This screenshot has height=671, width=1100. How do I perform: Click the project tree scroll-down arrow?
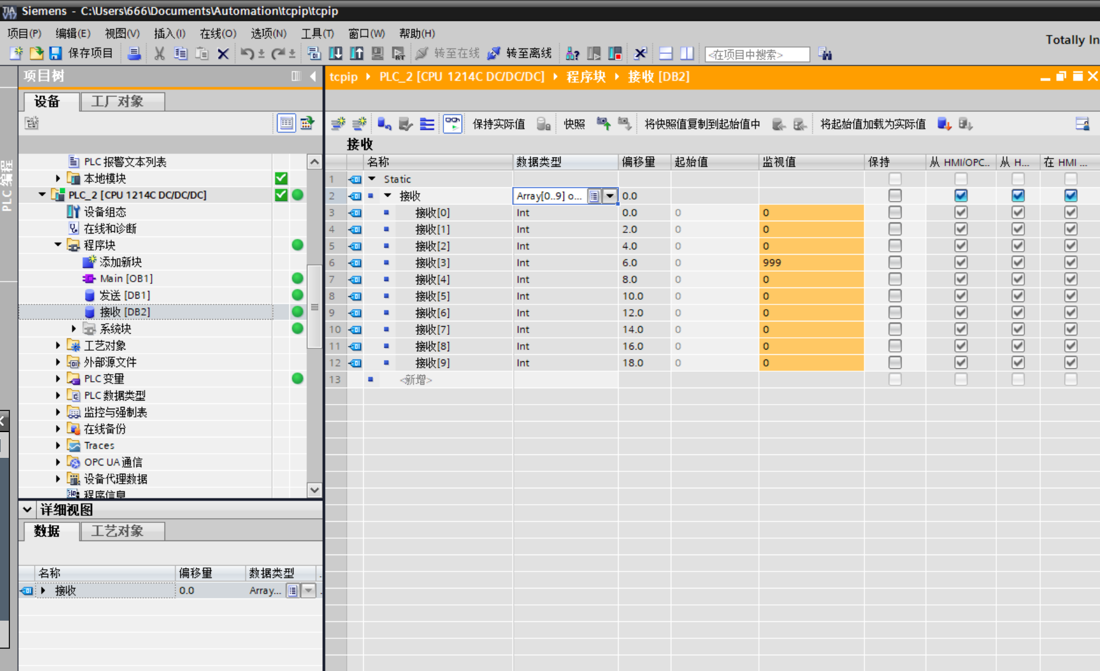315,490
